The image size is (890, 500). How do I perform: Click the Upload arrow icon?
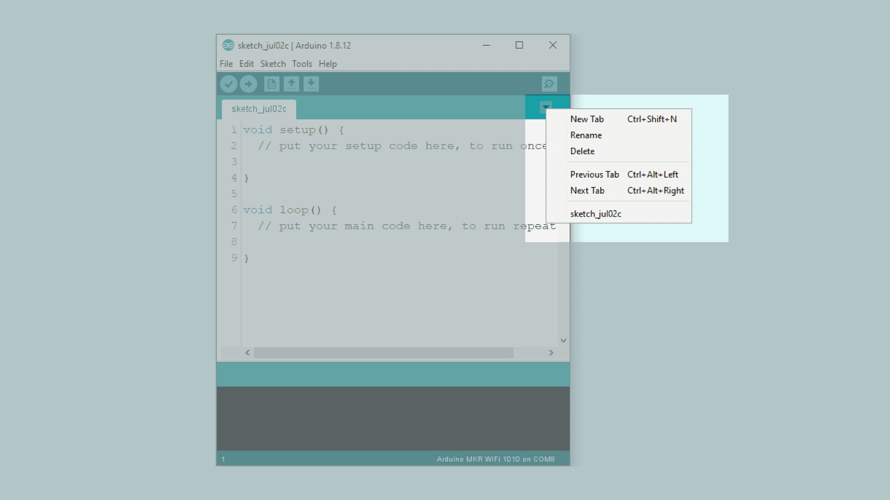pyautogui.click(x=248, y=84)
